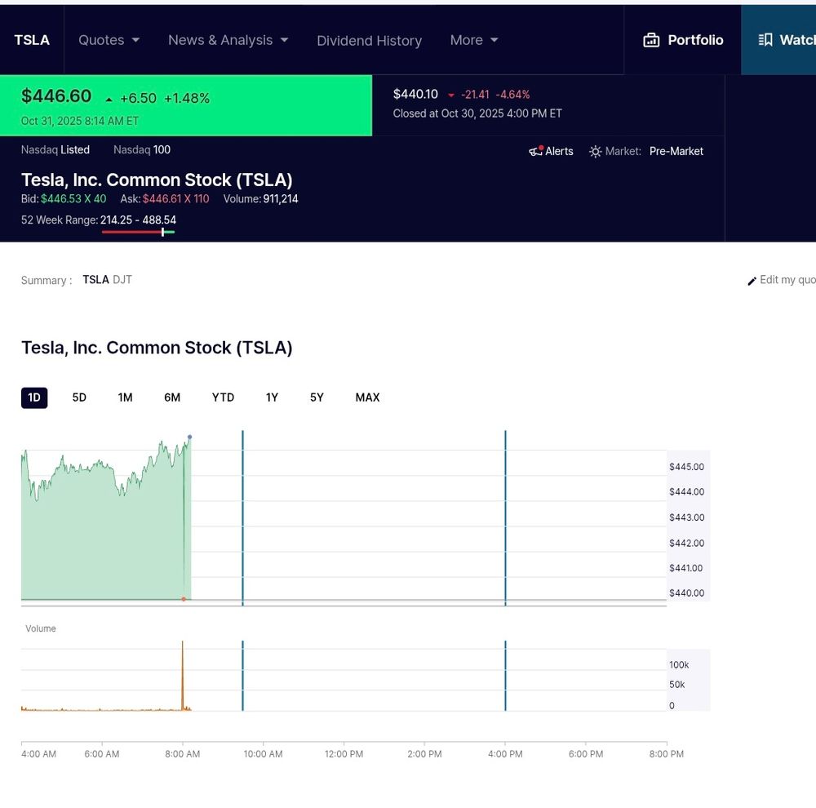Image resolution: width=816 pixels, height=808 pixels.
Task: Select the YTD chart range
Action: [x=223, y=397]
